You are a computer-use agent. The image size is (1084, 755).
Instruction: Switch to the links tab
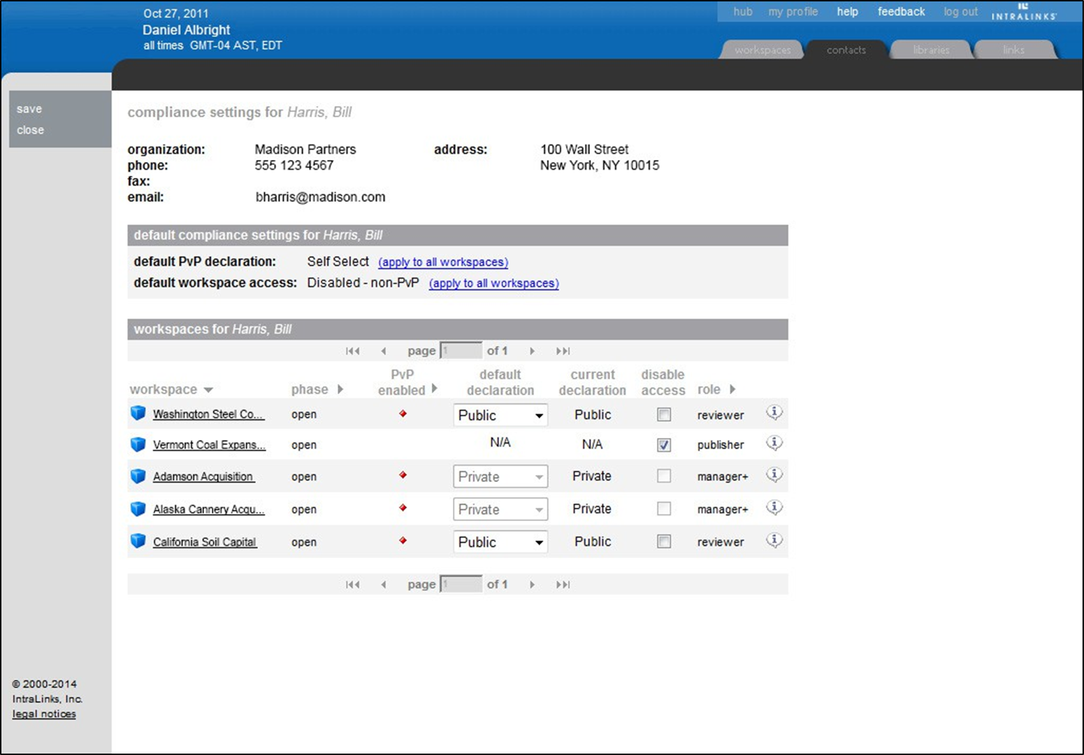(x=1013, y=50)
